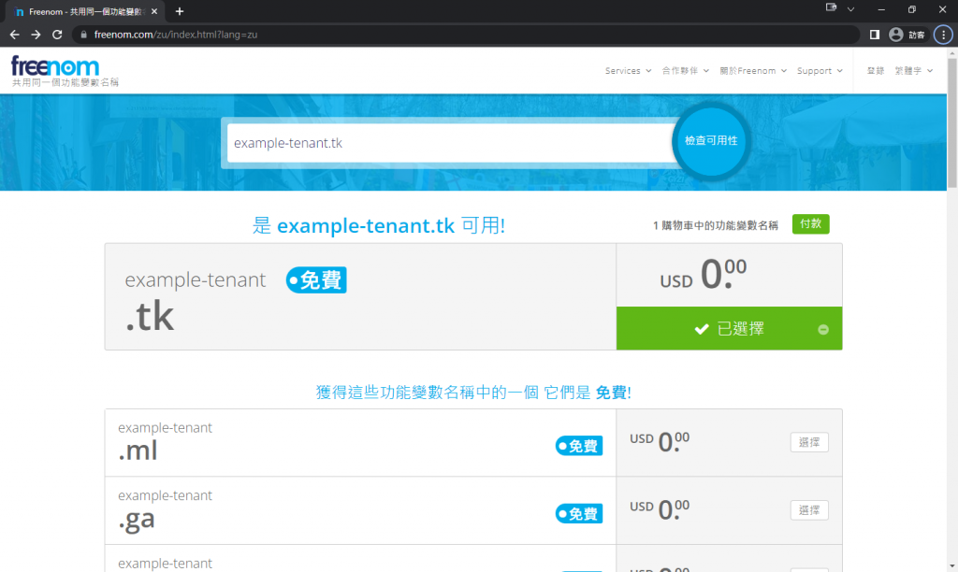The width and height of the screenshot is (958, 572).
Task: Click the 檢查可用性 check availability button
Action: tap(711, 141)
